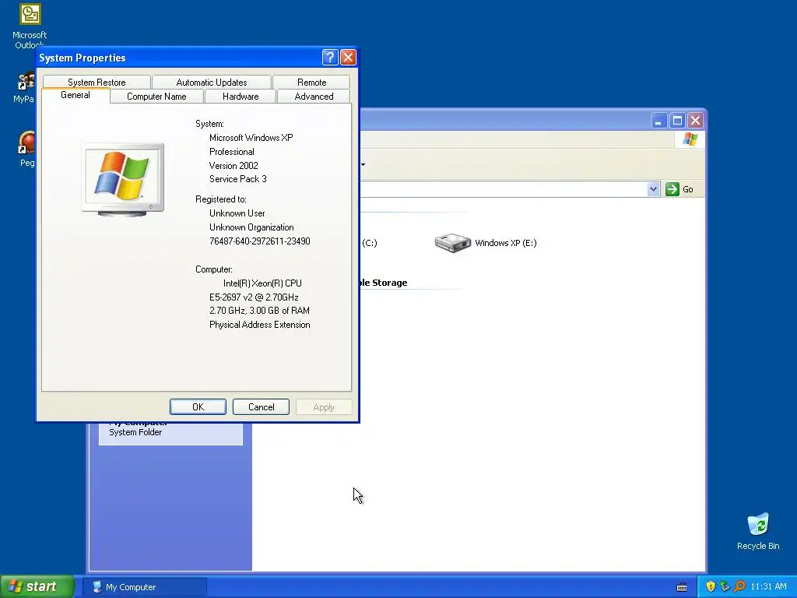Switch to the System Restore tab
This screenshot has width=797, height=598.
click(x=97, y=82)
